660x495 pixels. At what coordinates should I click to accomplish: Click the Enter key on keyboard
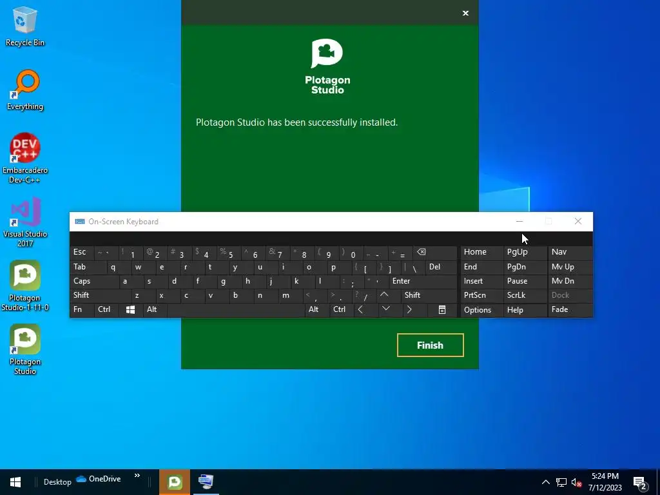[x=423, y=281]
